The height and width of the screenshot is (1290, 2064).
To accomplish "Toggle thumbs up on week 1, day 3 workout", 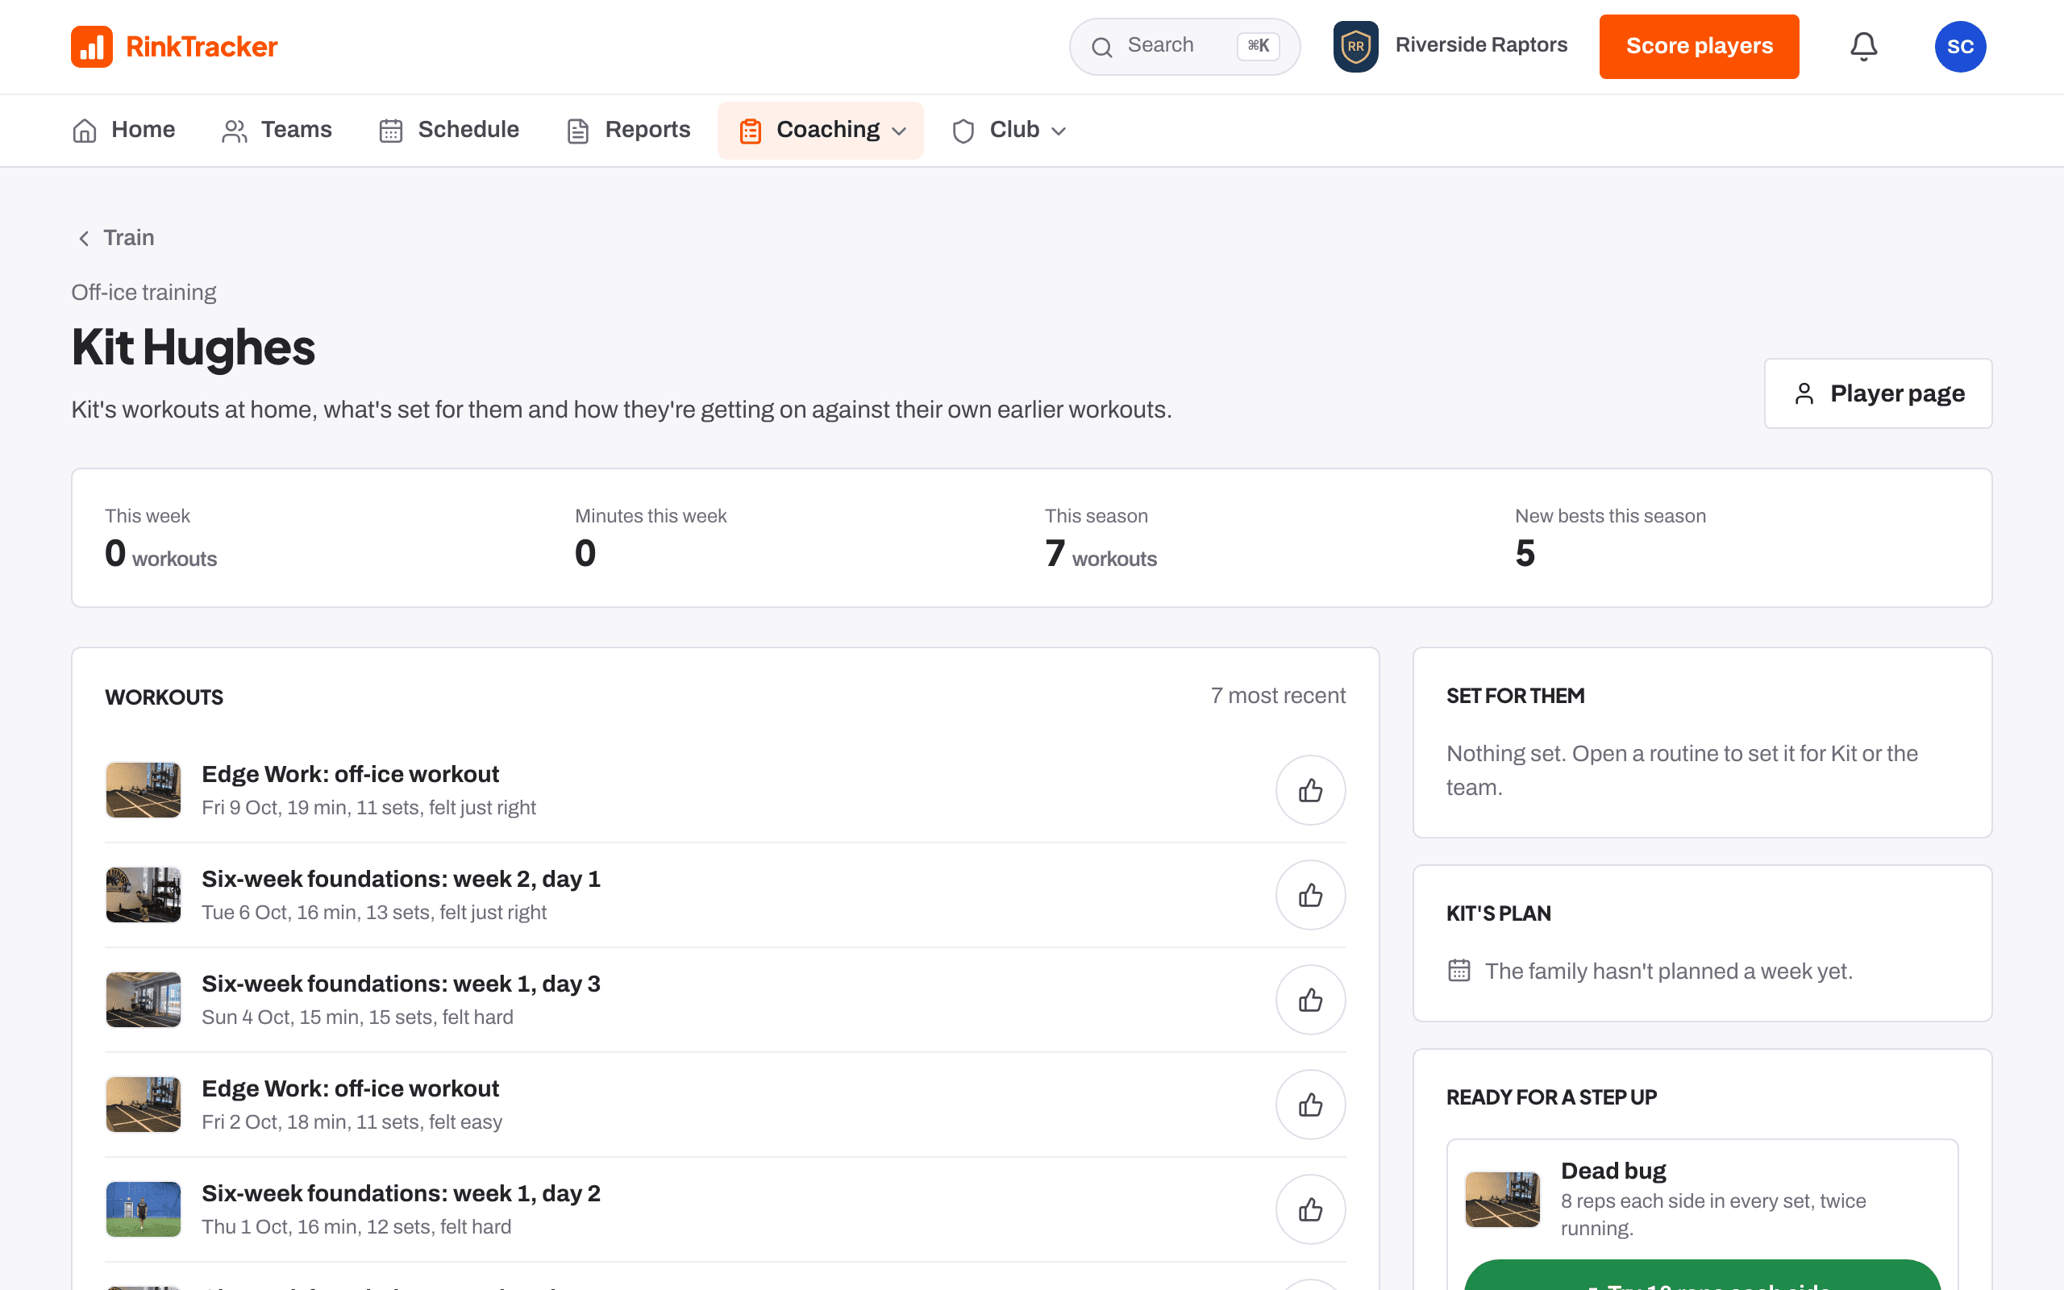I will tap(1310, 1000).
